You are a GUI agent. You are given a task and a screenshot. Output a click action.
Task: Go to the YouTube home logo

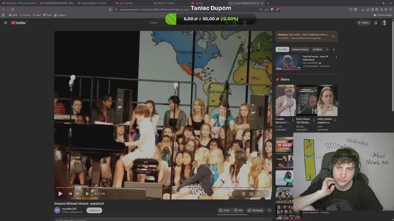(19, 23)
